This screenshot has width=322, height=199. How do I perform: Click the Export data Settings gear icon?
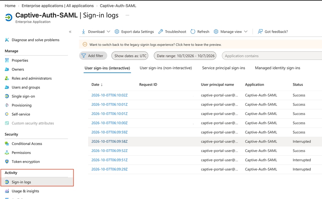pyautogui.click(x=117, y=32)
